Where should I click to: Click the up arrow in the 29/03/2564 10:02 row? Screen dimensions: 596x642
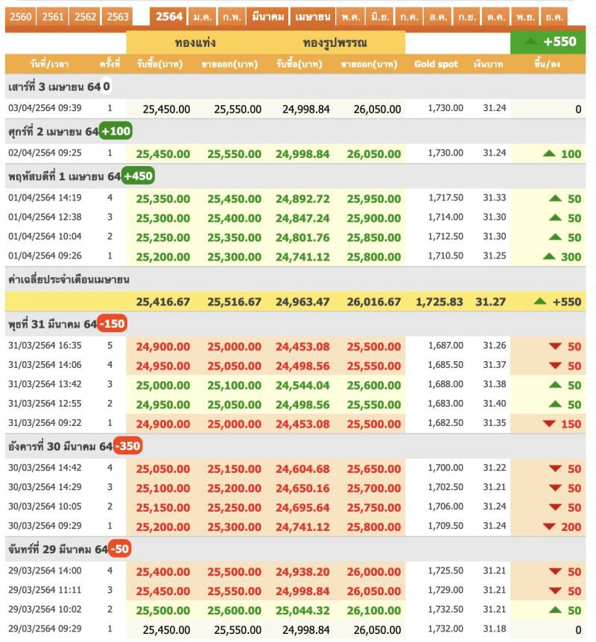click(555, 610)
